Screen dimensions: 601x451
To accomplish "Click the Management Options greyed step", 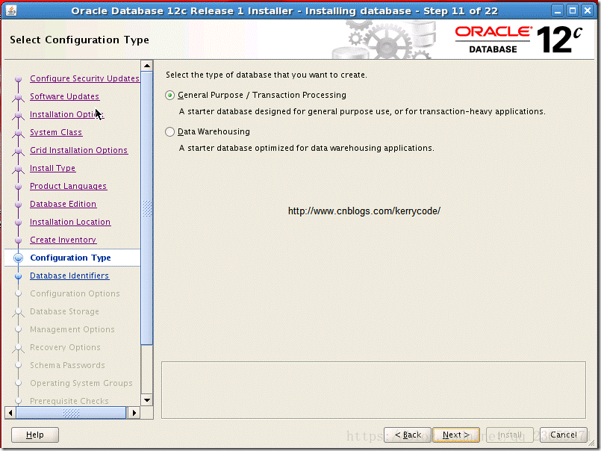I will 72,329.
